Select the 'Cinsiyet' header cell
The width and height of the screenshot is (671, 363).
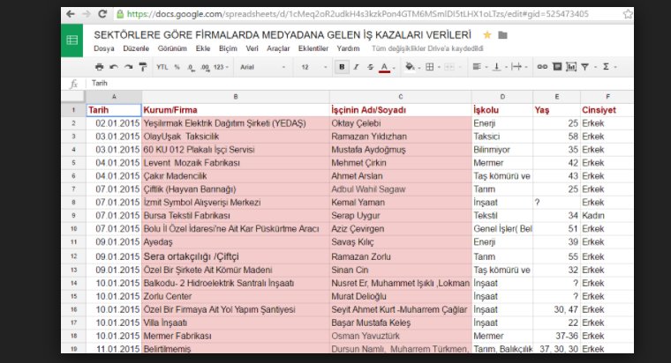pos(607,110)
